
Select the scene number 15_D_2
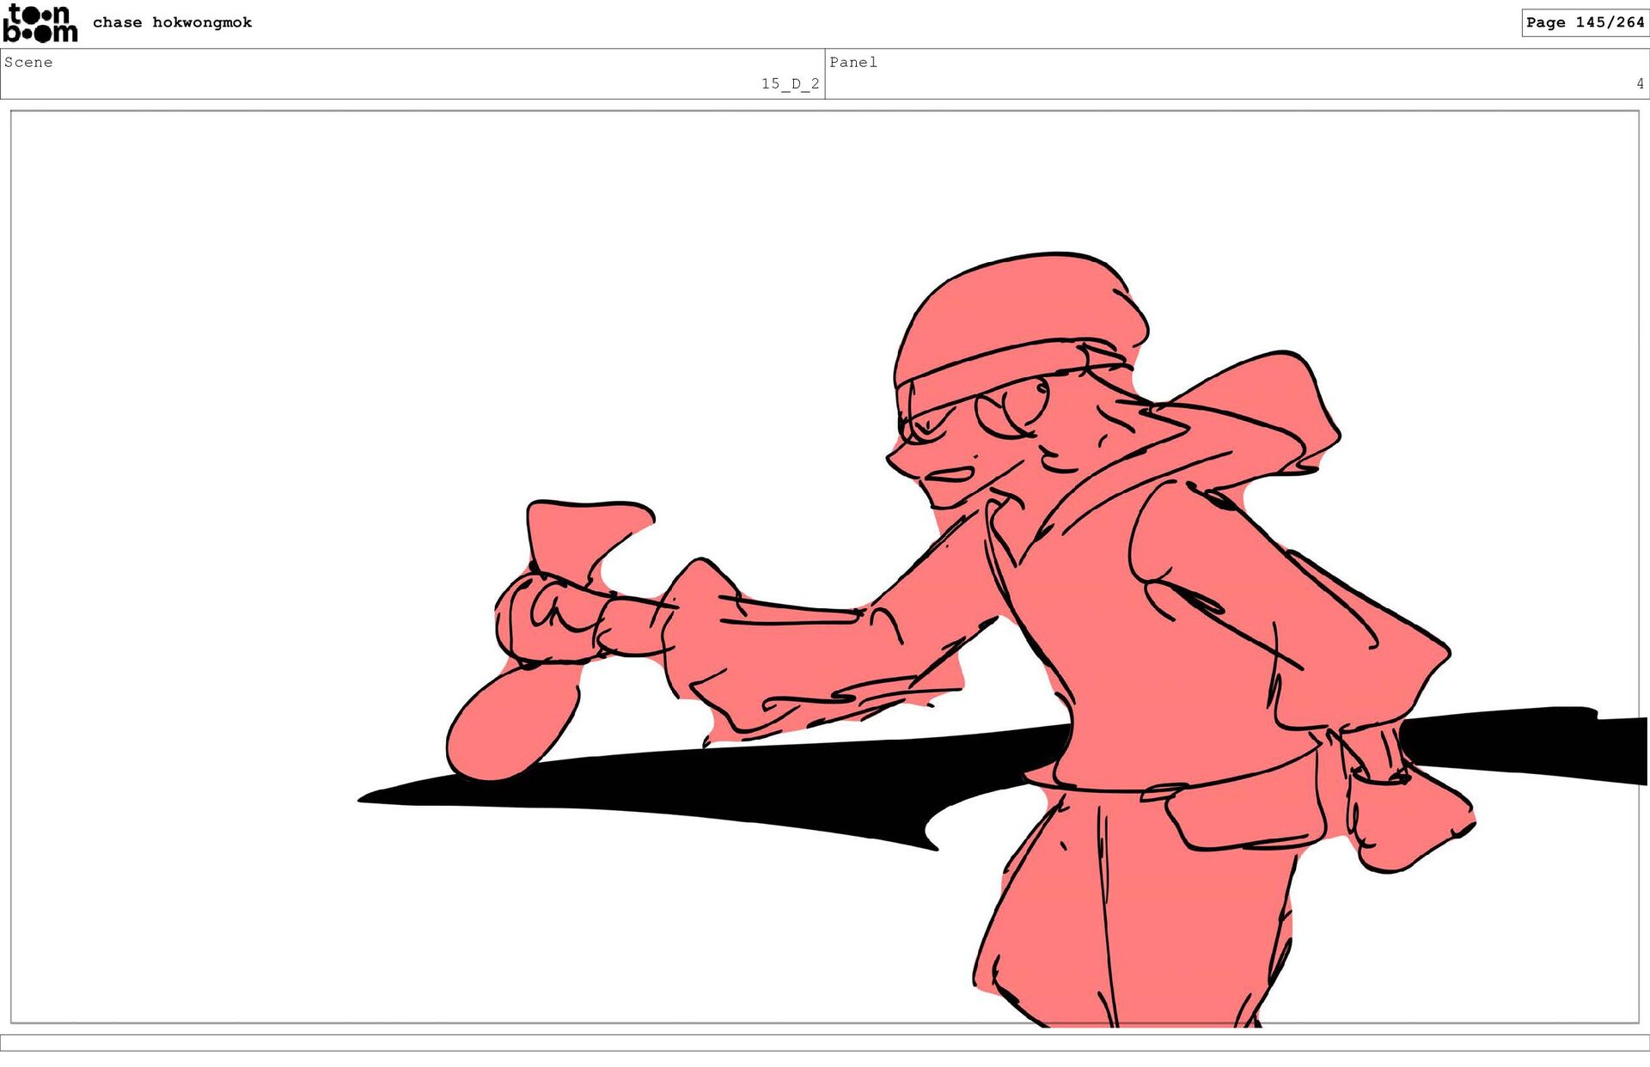(x=789, y=83)
